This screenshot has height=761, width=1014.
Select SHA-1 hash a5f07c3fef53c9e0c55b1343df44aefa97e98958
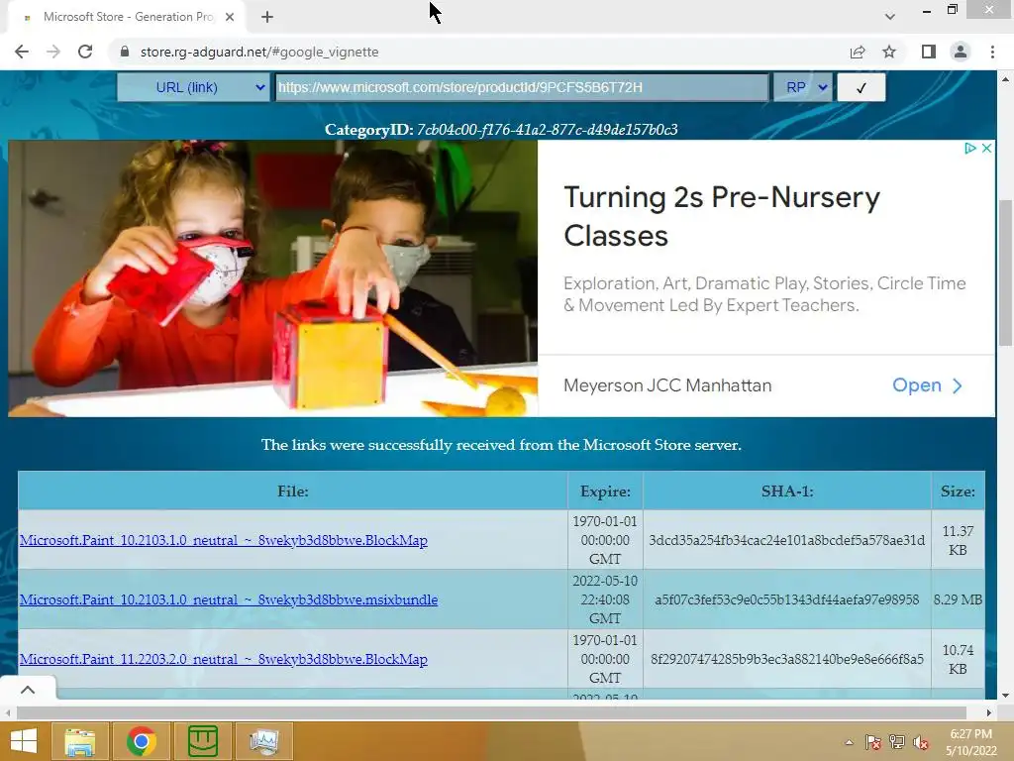coord(787,599)
